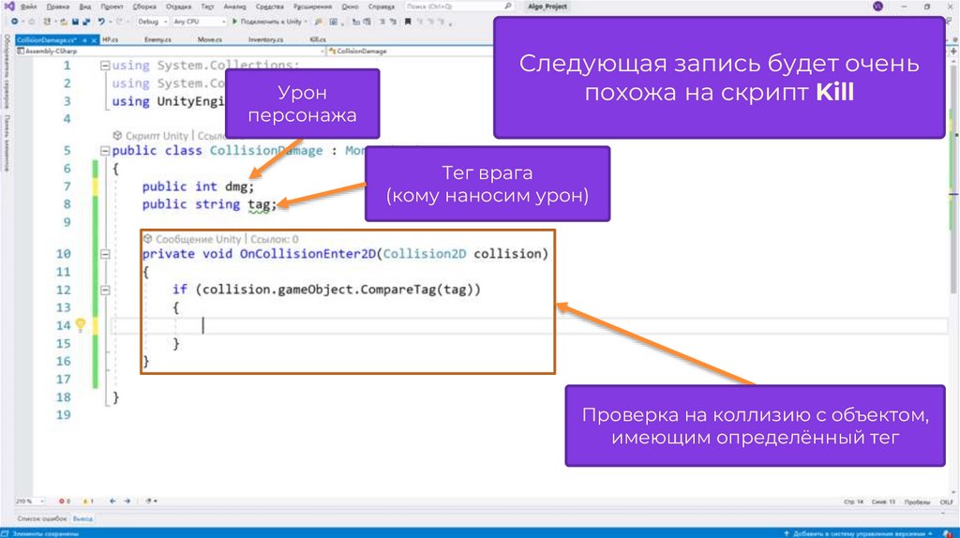Image resolution: width=960 pixels, height=538 pixels.
Task: Click the yellow warning count icon in the editor status strip
Action: (x=85, y=501)
